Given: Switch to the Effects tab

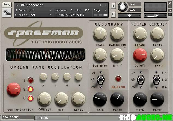Looking at the screenshot, I should pos(52,118).
